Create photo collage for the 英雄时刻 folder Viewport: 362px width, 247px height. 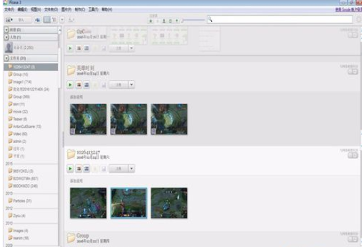tap(79, 85)
